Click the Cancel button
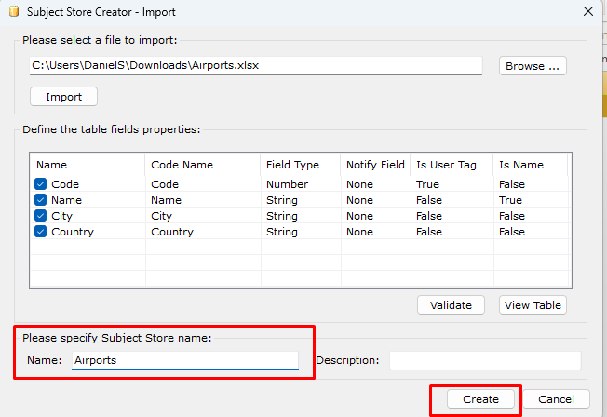The width and height of the screenshot is (607, 417). (x=557, y=399)
